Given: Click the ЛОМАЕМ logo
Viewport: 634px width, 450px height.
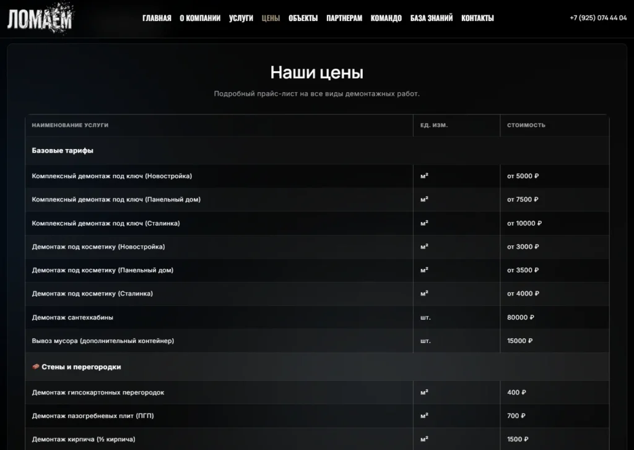Looking at the screenshot, I should 40,18.
